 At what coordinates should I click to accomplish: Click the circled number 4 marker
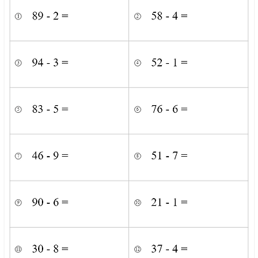pos(137,63)
